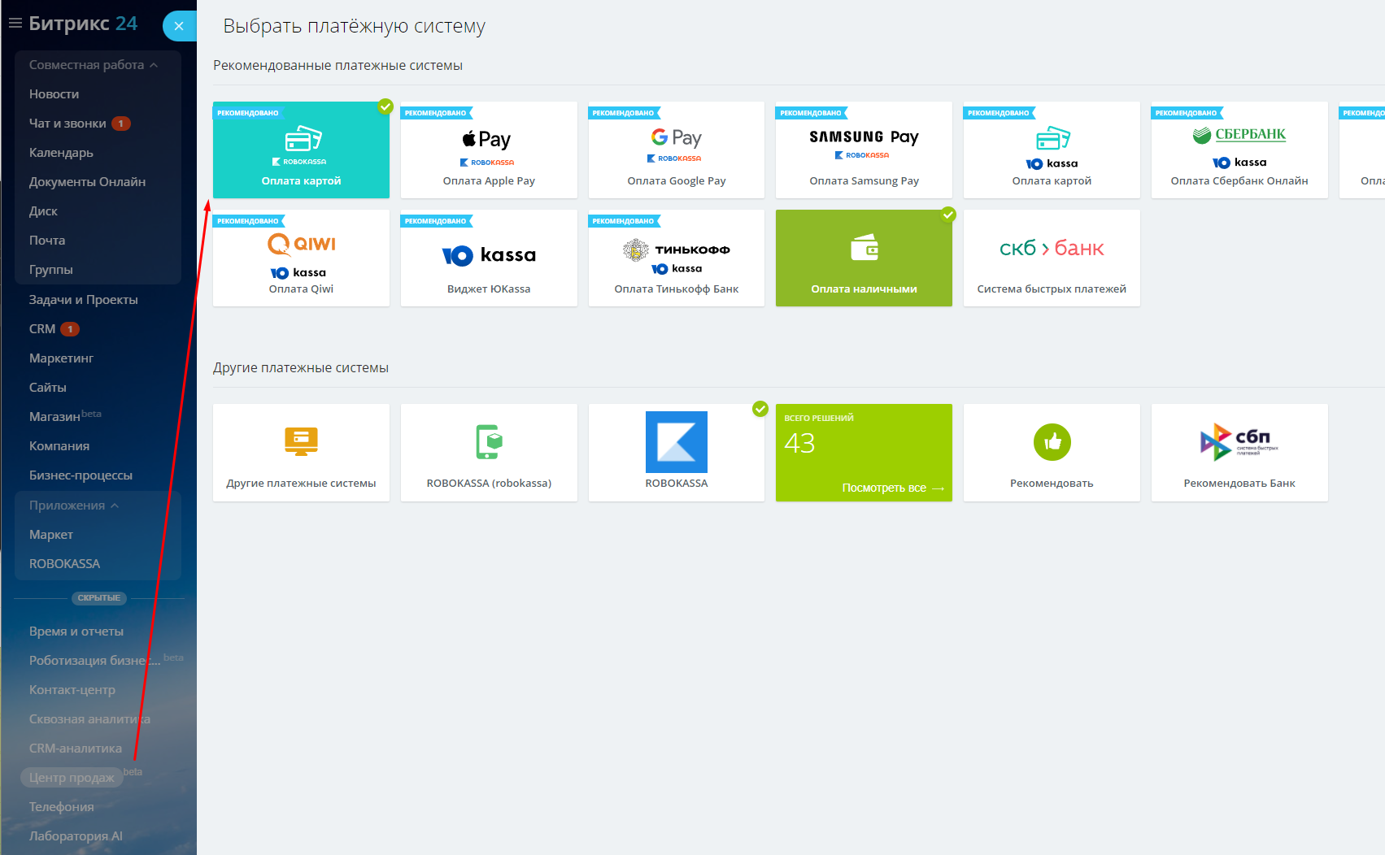Open Компания in the sidebar

(x=59, y=446)
